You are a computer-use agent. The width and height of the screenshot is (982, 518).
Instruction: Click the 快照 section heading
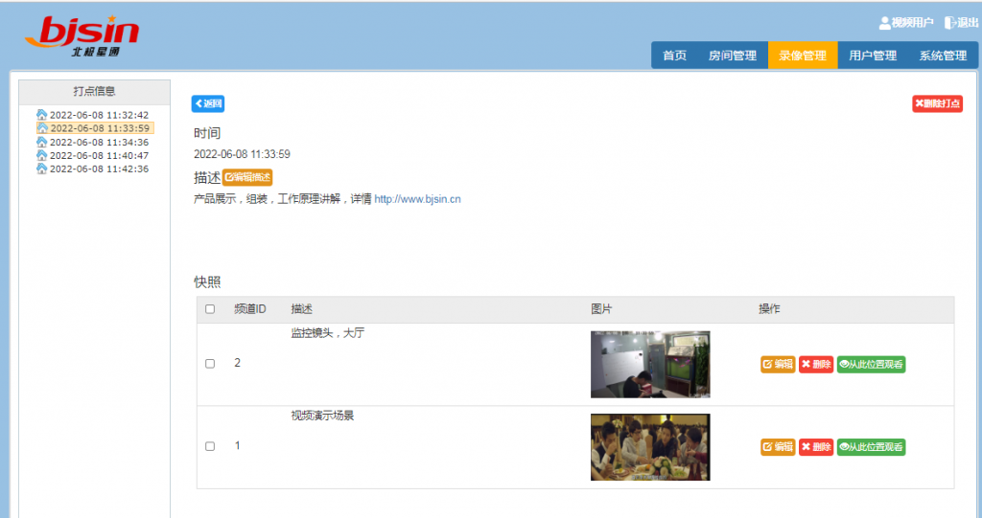tap(207, 282)
